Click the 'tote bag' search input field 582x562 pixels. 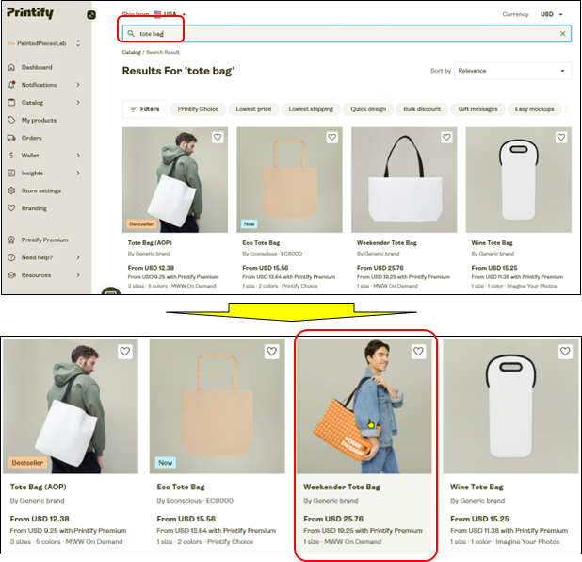[339, 33]
